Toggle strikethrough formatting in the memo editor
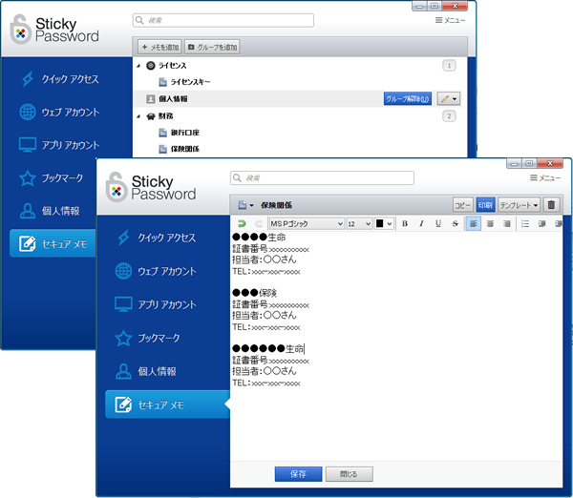The height and width of the screenshot is (498, 573). (x=455, y=223)
